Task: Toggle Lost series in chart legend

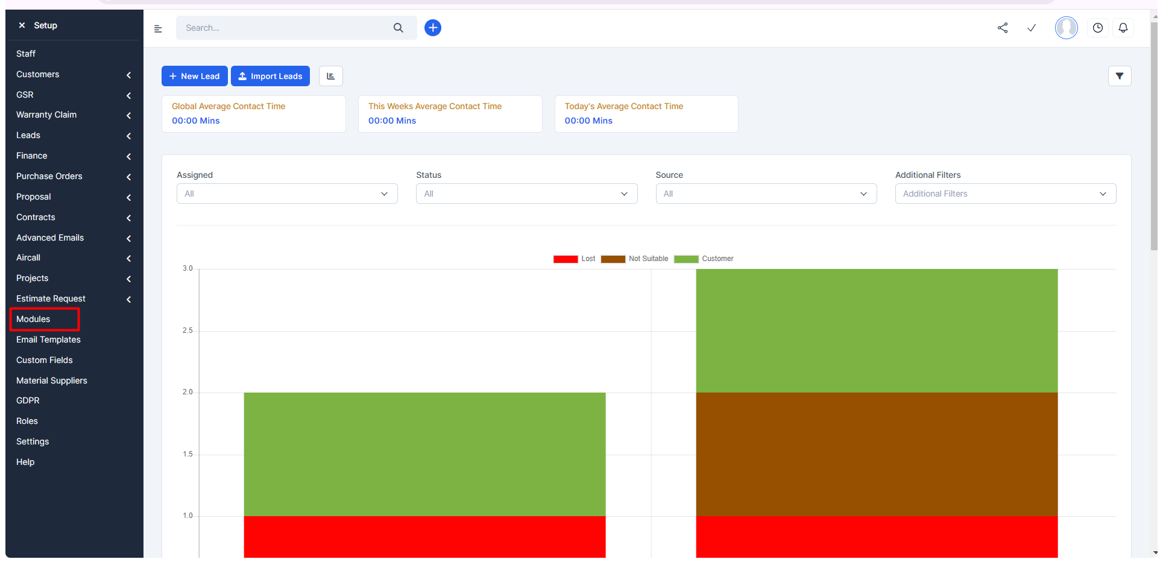Action: point(574,259)
